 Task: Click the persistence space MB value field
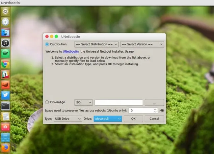point(141,111)
